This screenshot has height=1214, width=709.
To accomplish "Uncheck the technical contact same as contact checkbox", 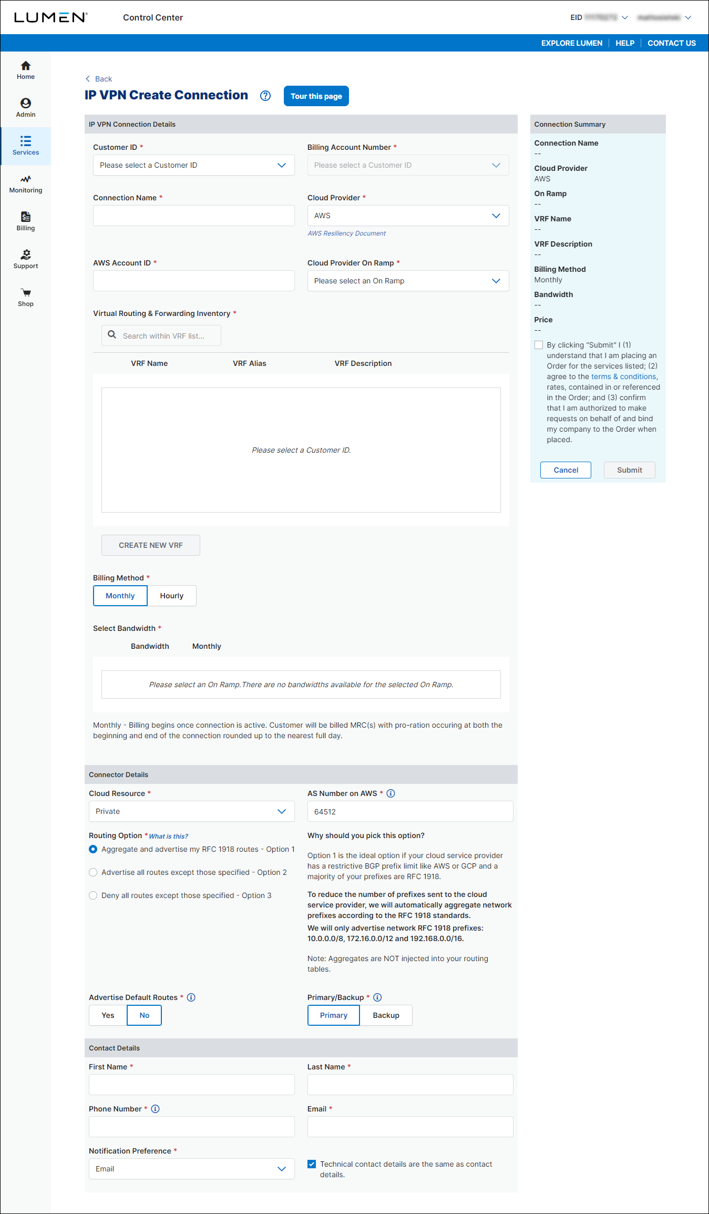I will click(312, 1164).
